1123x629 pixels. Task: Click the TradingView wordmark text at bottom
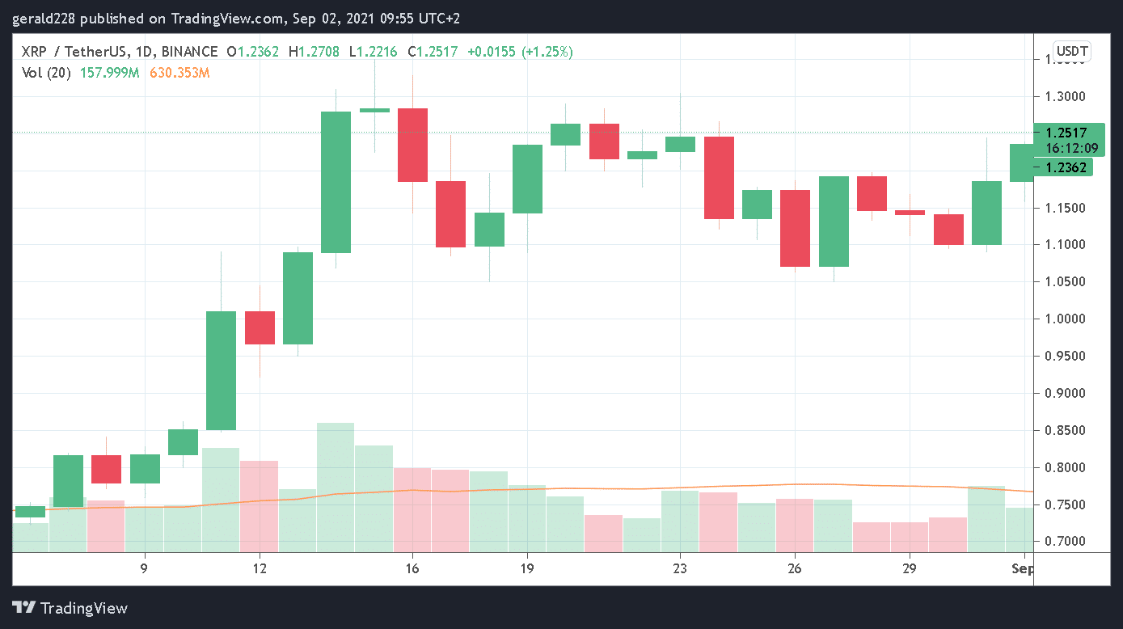click(84, 609)
